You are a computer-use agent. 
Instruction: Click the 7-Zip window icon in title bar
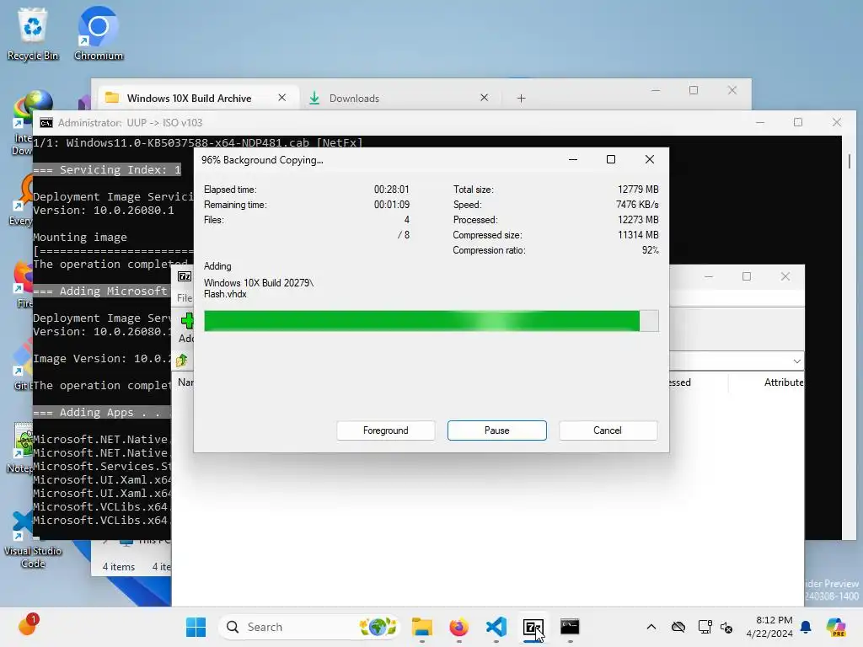(x=185, y=276)
